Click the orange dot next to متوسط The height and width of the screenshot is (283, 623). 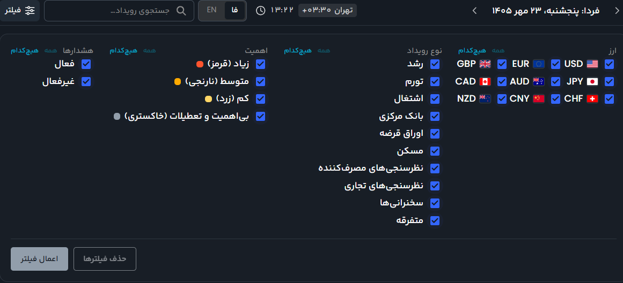tap(178, 82)
